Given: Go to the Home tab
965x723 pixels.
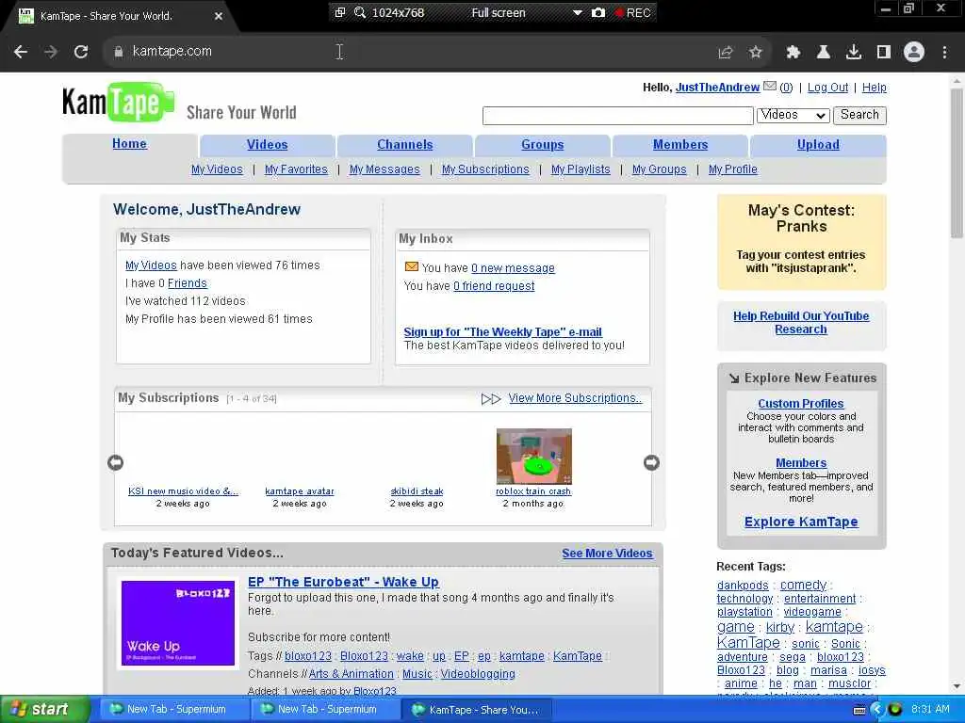Looking at the screenshot, I should coord(129,144).
